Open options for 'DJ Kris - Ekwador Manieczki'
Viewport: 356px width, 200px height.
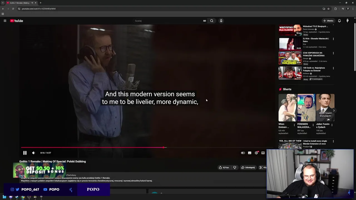(x=333, y=39)
